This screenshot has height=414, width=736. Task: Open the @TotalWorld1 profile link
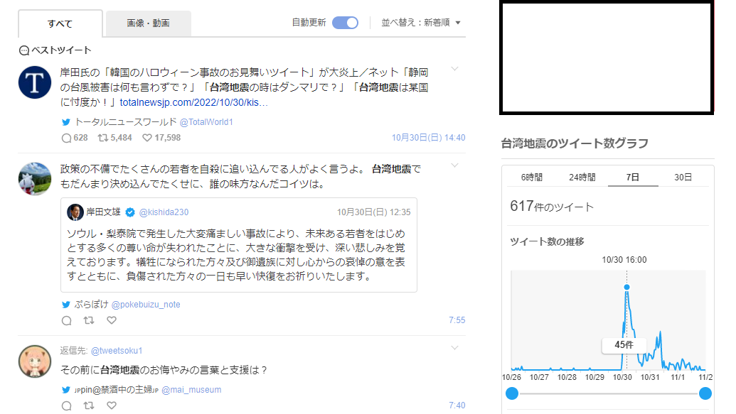[x=206, y=122]
